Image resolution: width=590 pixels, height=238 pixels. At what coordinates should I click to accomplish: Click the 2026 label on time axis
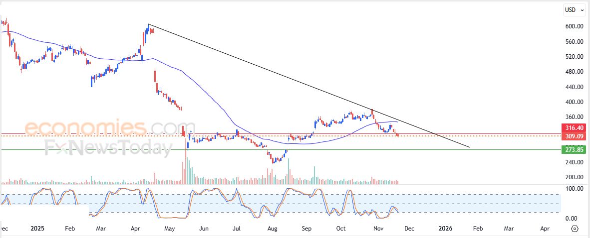(445, 229)
